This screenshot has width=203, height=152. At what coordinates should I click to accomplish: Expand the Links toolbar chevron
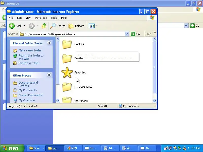(155, 33)
